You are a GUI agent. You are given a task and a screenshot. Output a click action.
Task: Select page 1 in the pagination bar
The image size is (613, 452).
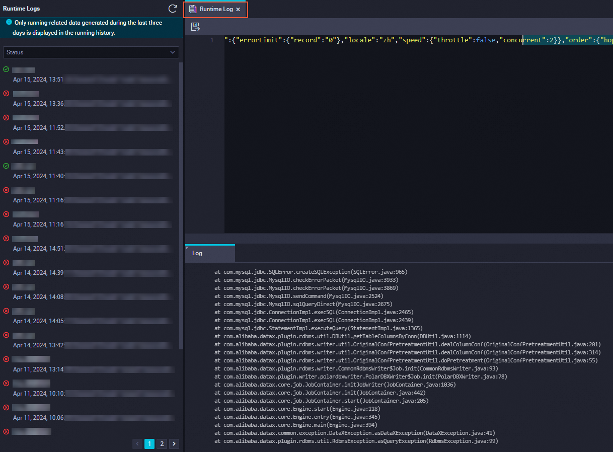149,443
